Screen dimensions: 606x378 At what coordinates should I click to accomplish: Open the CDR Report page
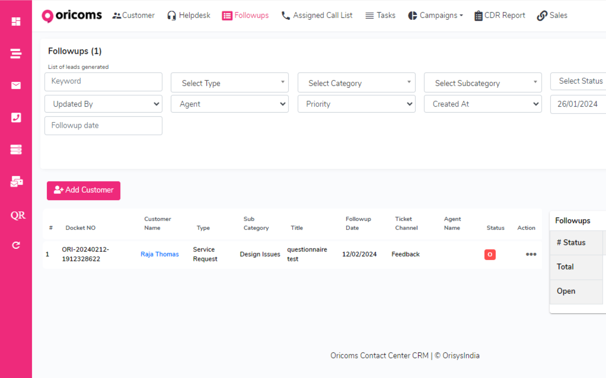pyautogui.click(x=500, y=15)
